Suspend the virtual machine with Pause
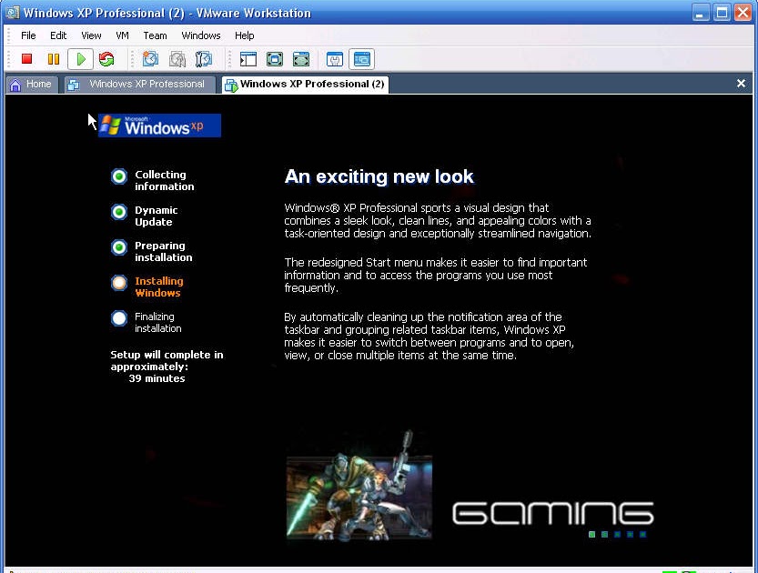758x573 pixels. 53,59
